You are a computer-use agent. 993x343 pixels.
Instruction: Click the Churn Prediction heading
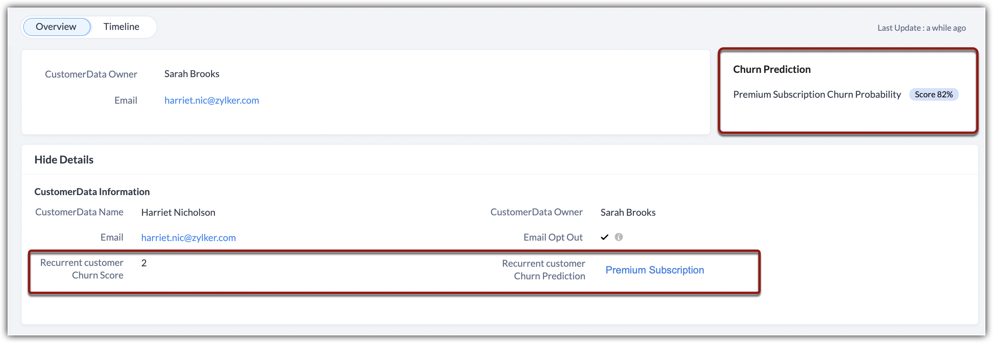(x=772, y=70)
